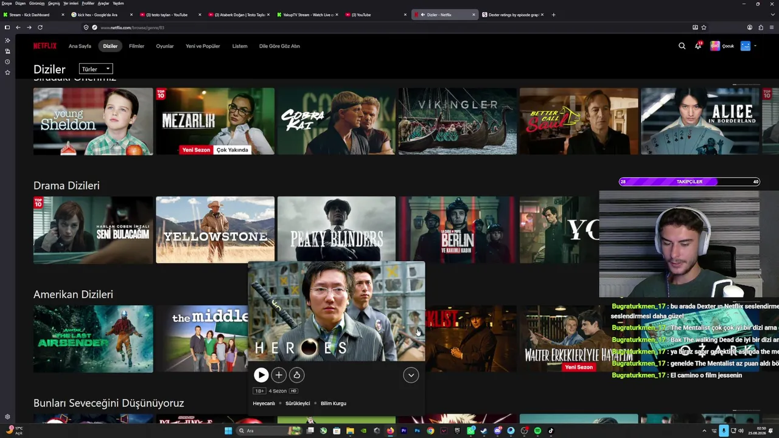Open the browser hamburger menu

[772, 27]
